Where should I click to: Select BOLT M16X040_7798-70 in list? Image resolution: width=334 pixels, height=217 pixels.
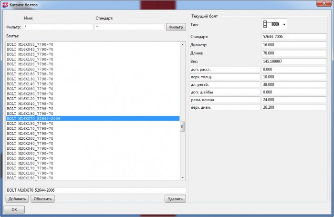tap(93, 103)
